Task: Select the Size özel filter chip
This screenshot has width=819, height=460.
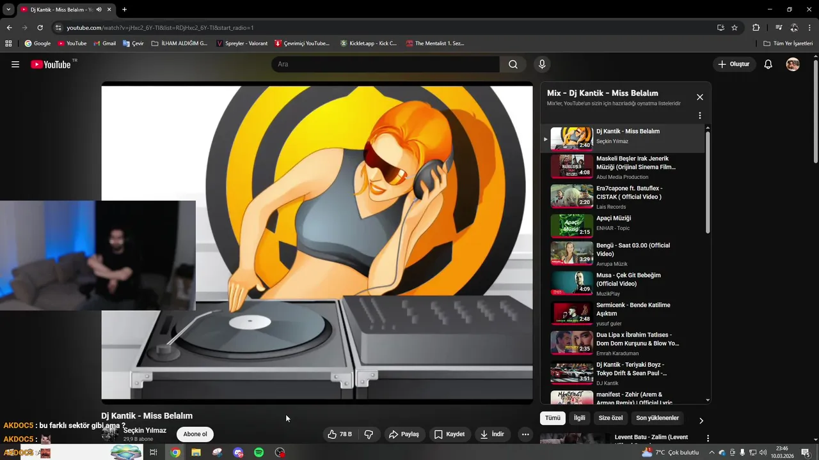Action: pyautogui.click(x=610, y=418)
